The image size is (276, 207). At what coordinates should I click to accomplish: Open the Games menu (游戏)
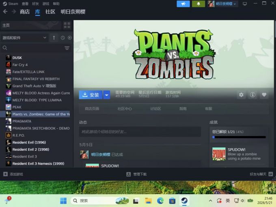coord(46,4)
